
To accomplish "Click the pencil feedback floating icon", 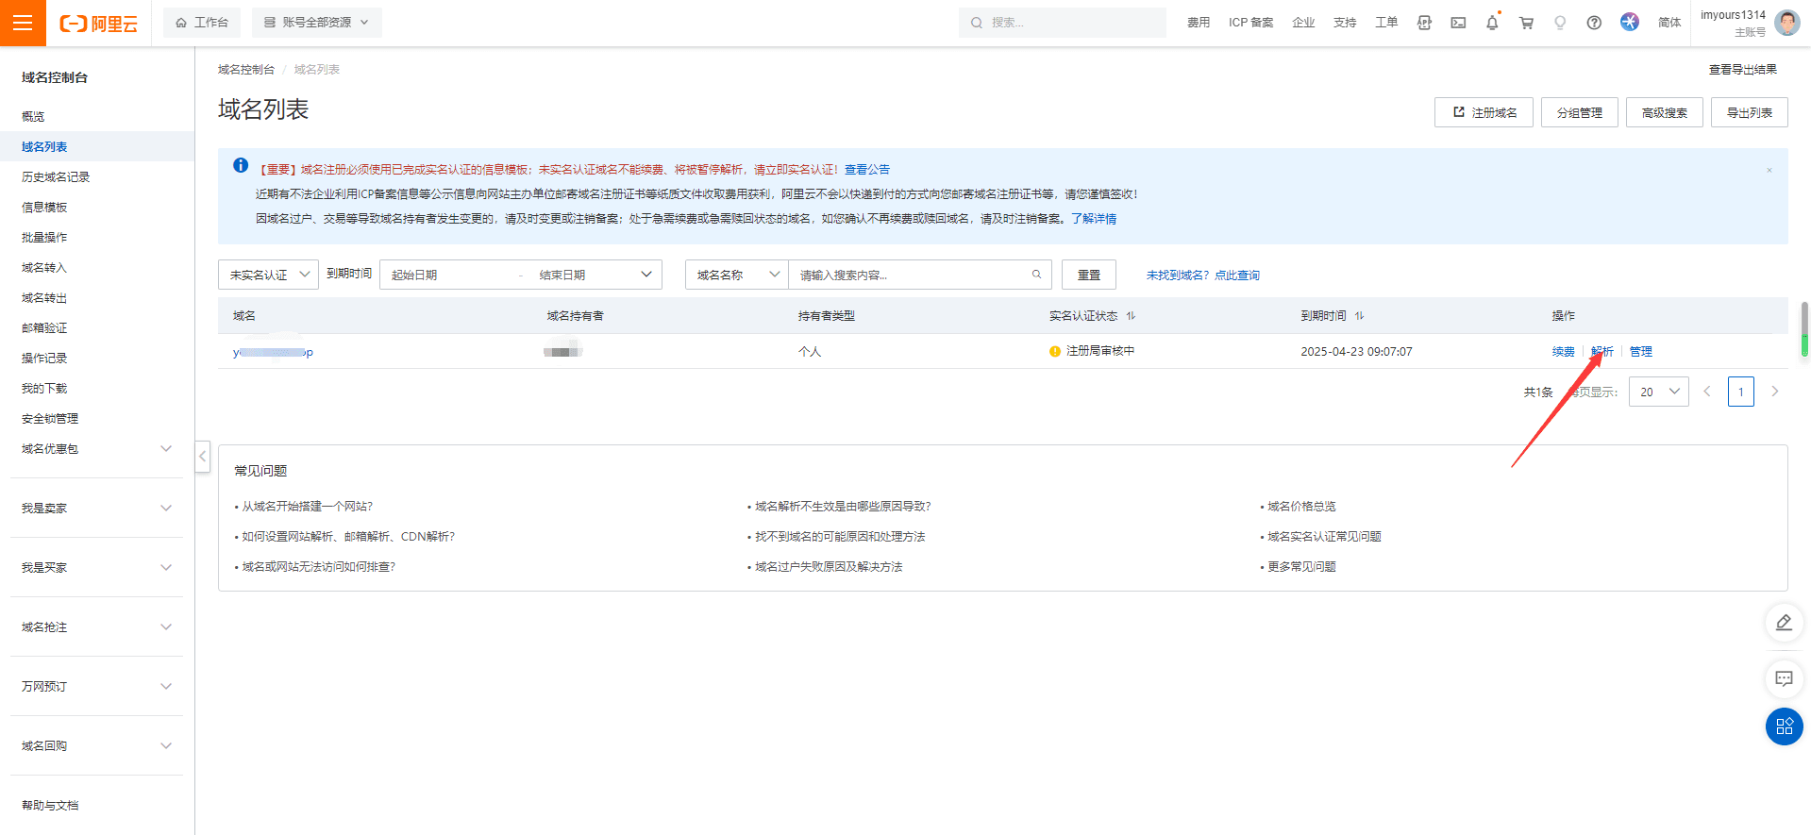I will [1784, 623].
